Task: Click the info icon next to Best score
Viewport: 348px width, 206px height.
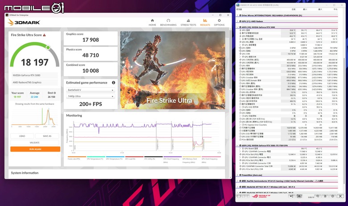Action: tap(55, 93)
